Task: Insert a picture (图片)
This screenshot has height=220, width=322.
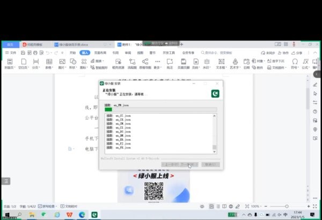Action: (62, 64)
